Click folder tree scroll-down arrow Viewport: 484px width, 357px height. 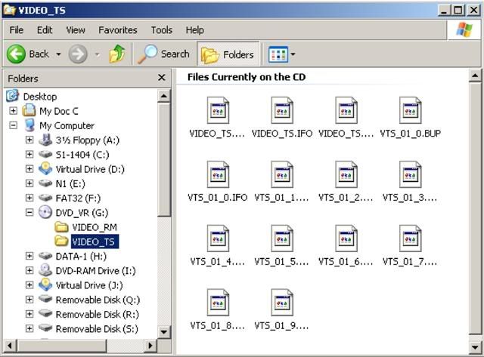pyautogui.click(x=164, y=332)
